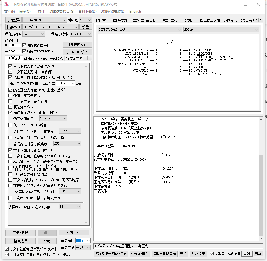Click the 成功计数 value field
The image size is (267, 261).
tap(247, 254)
